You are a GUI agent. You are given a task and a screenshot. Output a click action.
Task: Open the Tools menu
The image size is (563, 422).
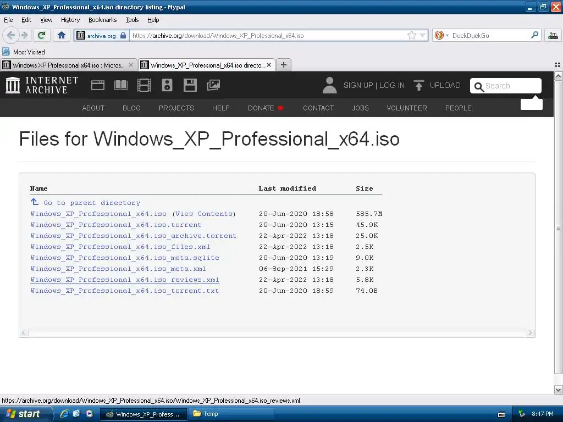pyautogui.click(x=132, y=20)
